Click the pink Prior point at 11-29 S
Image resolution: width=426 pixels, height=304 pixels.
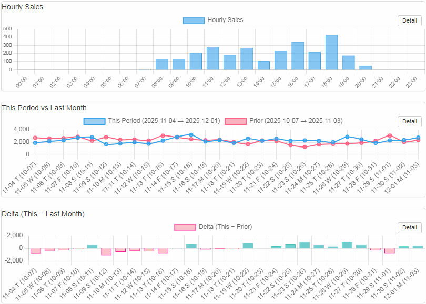(x=390, y=135)
